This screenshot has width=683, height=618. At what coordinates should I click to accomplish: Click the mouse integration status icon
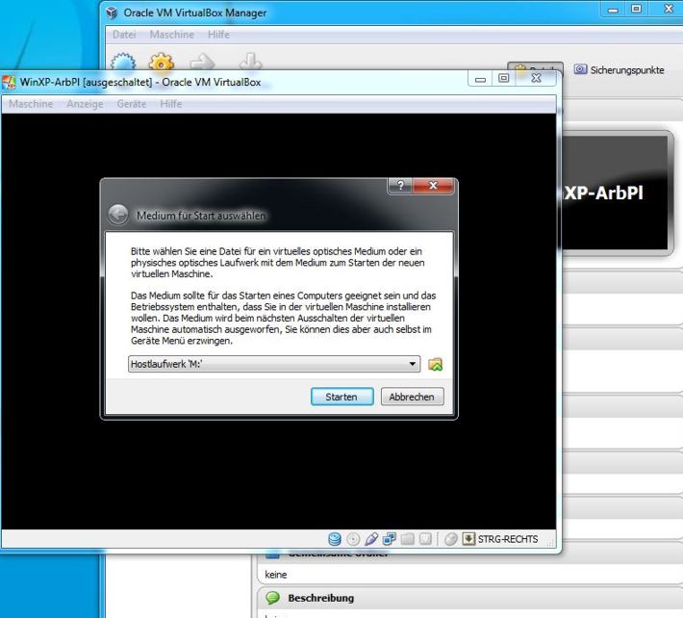click(x=451, y=539)
